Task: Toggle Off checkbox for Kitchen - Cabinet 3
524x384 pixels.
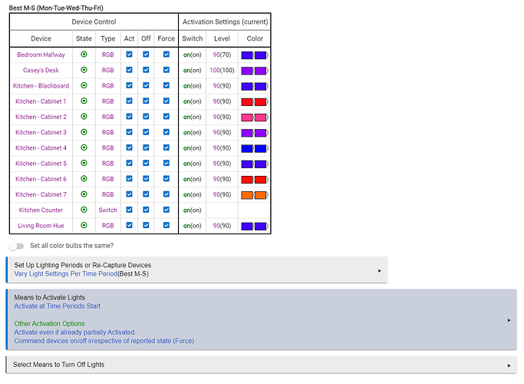Action: coord(146,132)
